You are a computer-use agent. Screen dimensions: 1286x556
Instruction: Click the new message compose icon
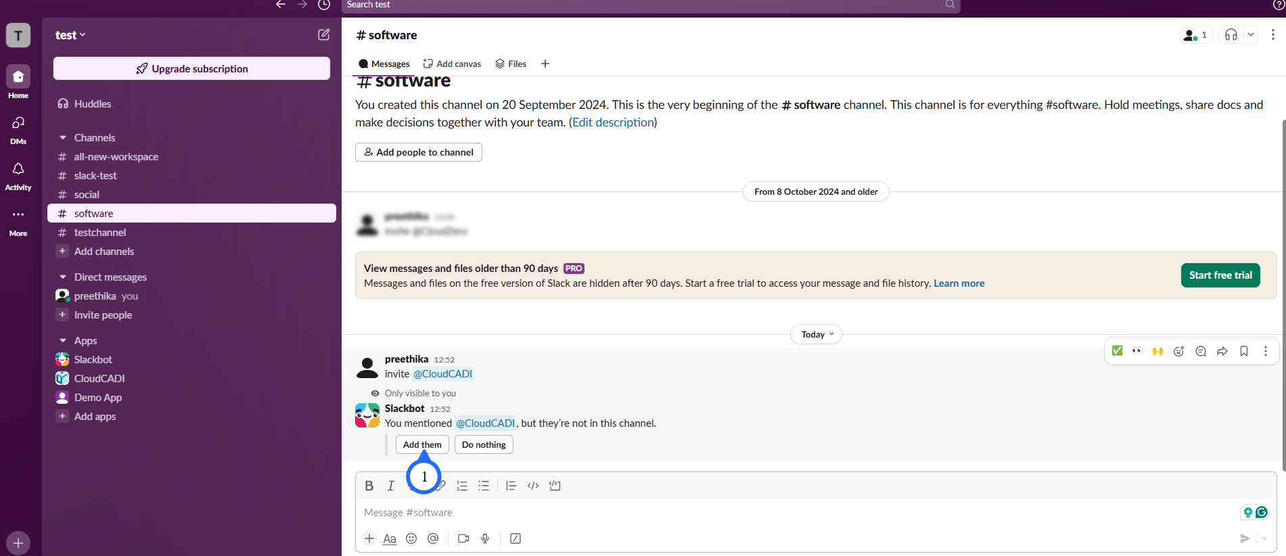point(324,34)
